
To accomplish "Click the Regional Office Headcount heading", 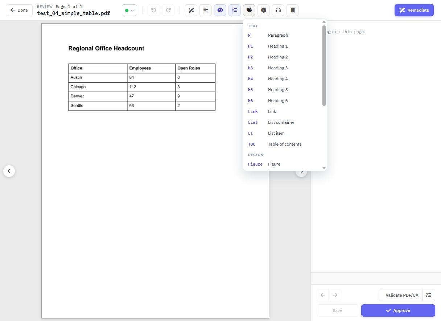I will pyautogui.click(x=106, y=48).
